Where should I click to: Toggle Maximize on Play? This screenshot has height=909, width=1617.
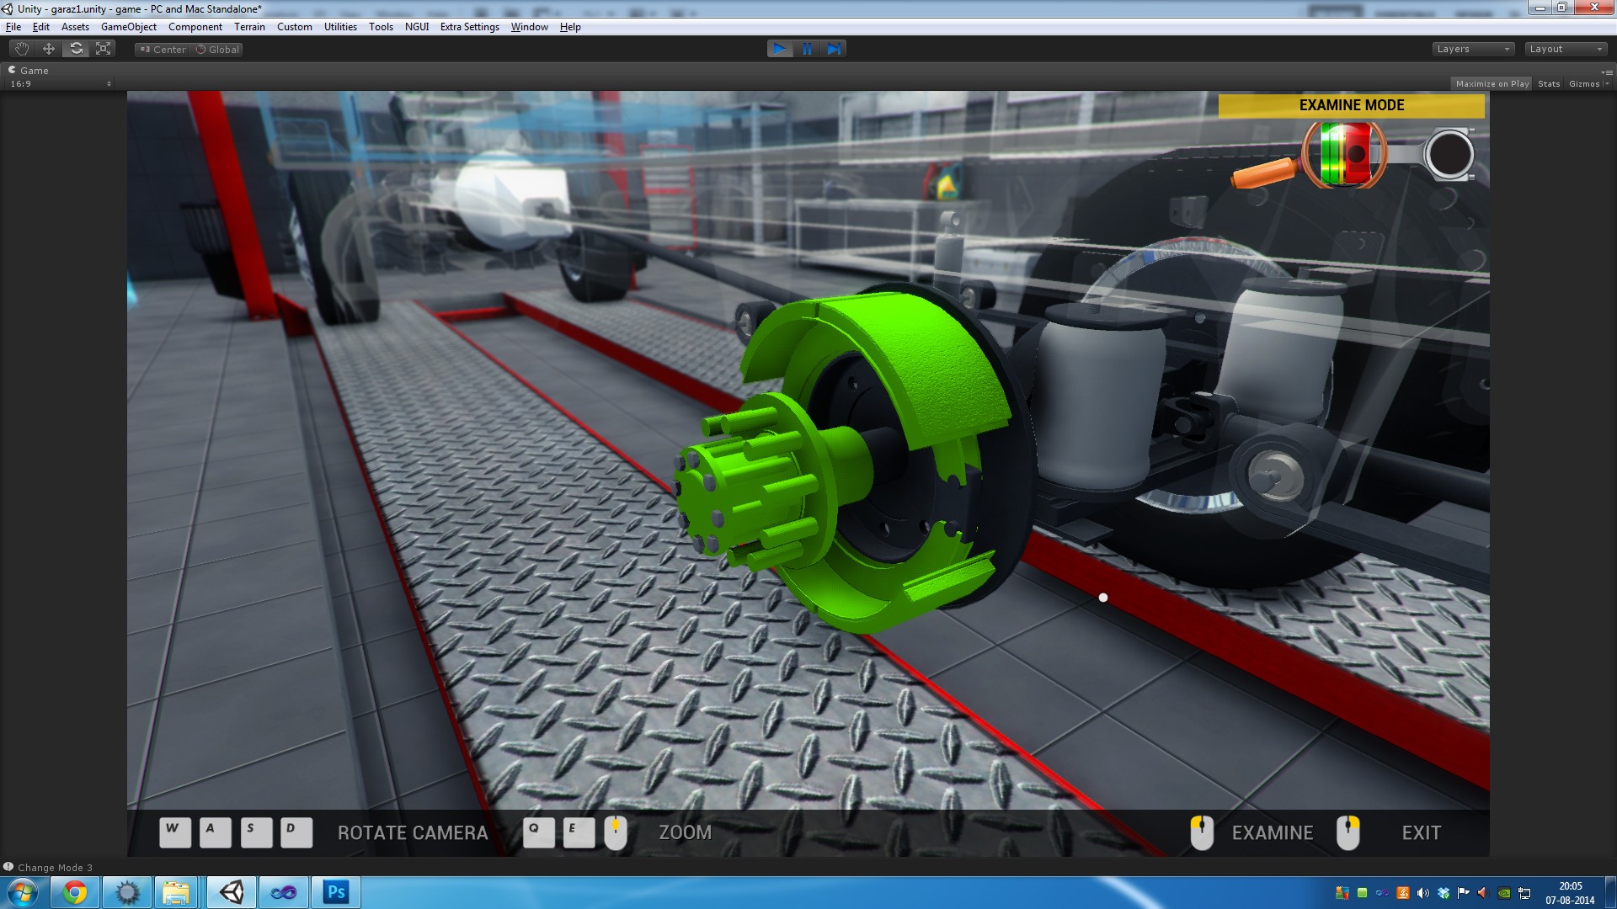(1492, 83)
